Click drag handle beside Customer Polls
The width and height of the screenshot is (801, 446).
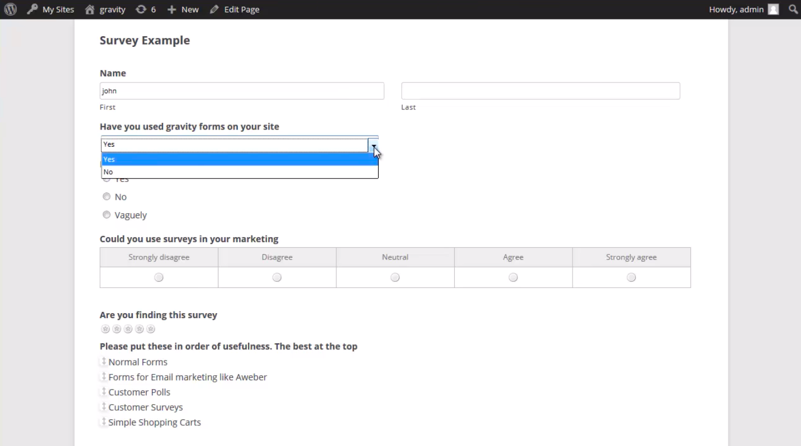click(x=104, y=392)
